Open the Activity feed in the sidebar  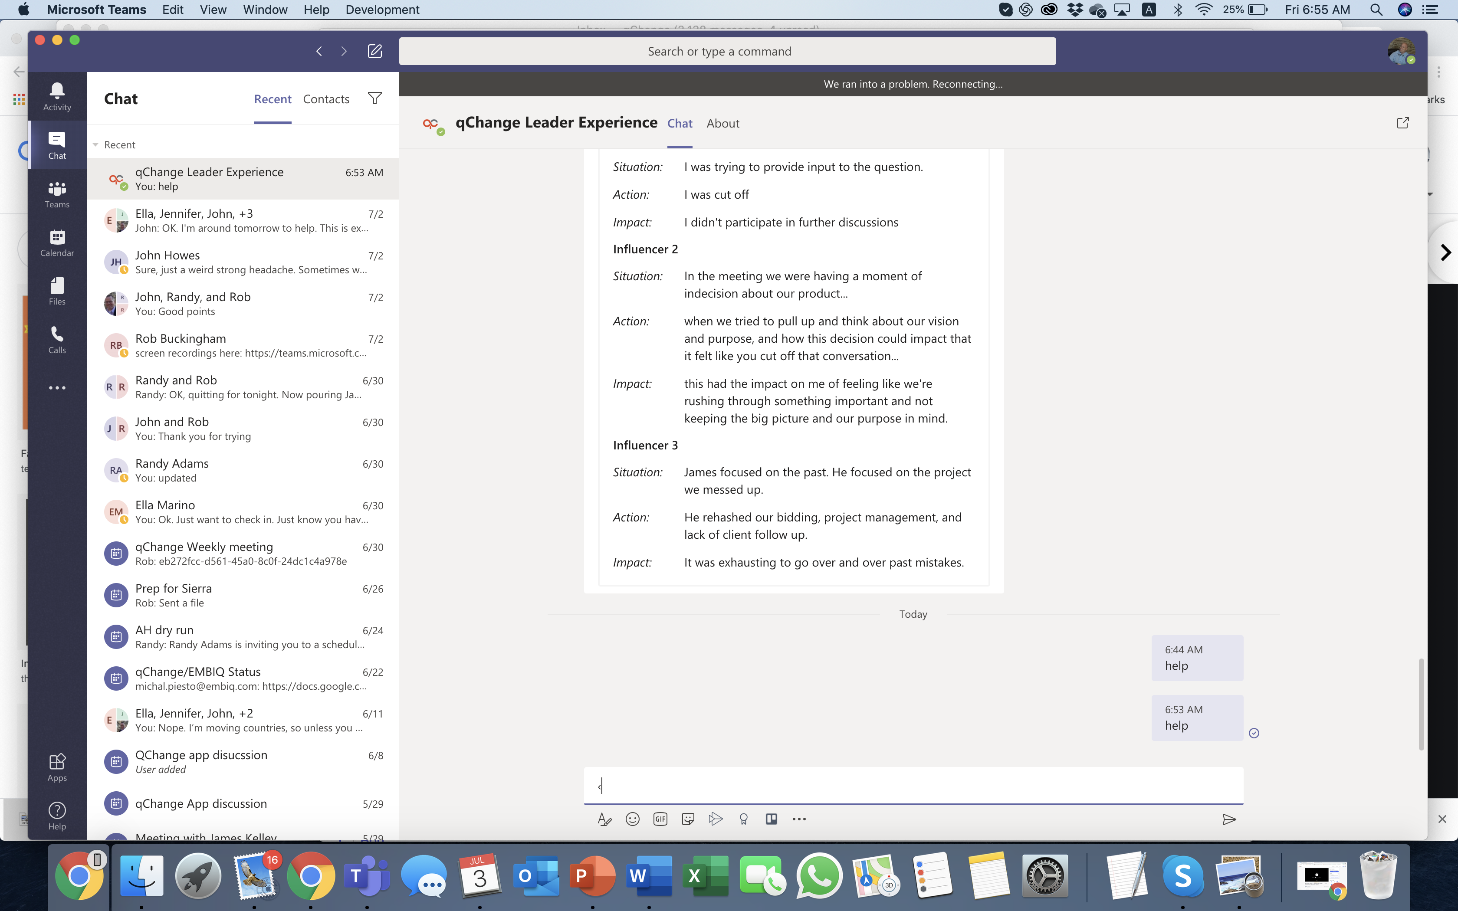[57, 96]
